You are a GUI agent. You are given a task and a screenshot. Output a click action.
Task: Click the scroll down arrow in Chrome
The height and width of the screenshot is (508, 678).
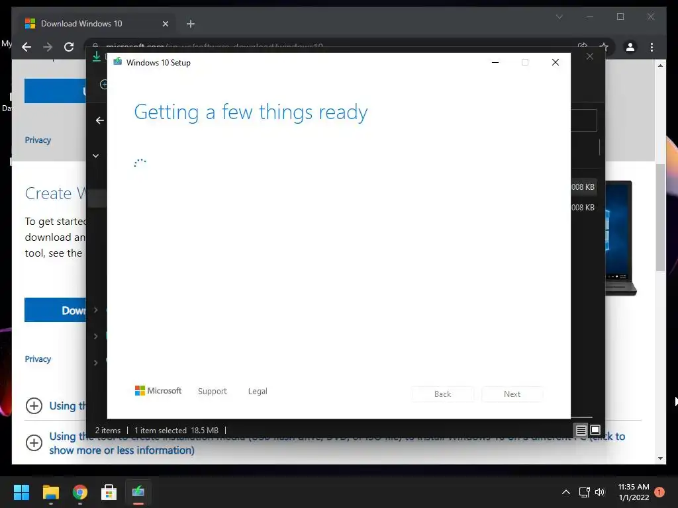tap(660, 458)
